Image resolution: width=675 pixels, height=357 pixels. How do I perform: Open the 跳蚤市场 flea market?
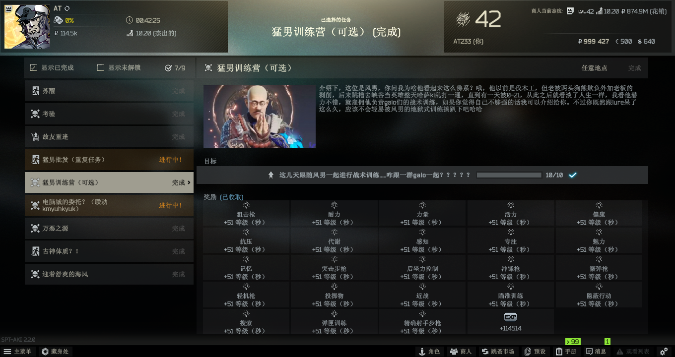tap(498, 351)
